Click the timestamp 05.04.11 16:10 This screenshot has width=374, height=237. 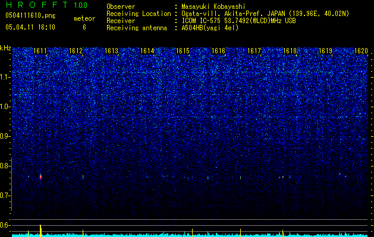[30, 27]
